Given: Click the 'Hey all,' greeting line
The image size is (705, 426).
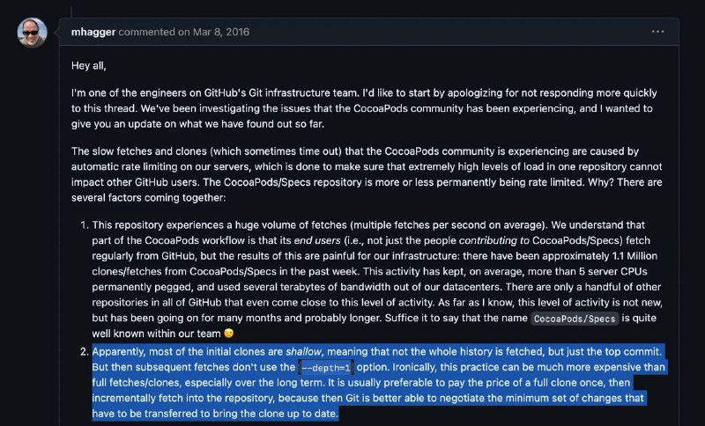Looking at the screenshot, I should tap(89, 66).
